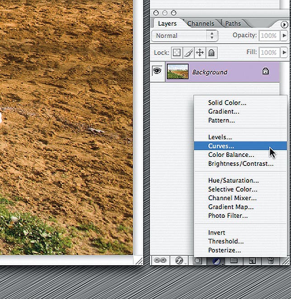Switch to the Channels tab

click(x=202, y=23)
